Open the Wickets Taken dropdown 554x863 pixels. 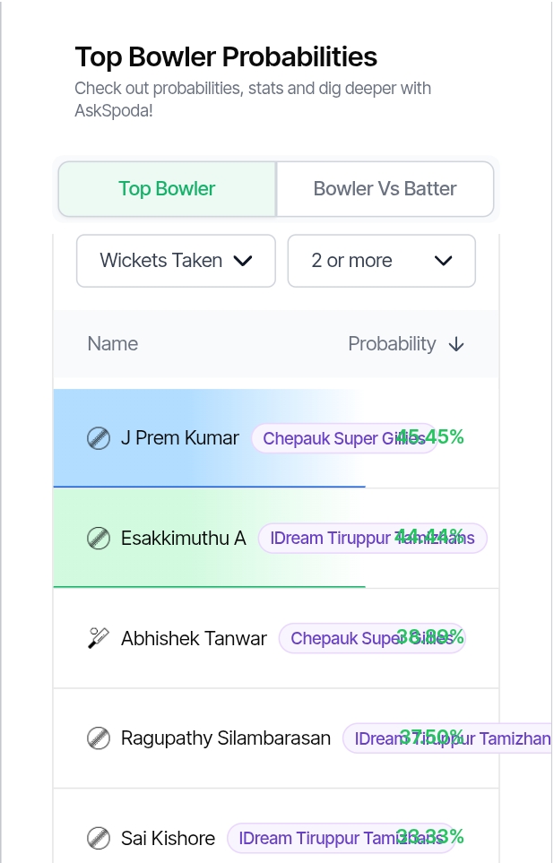point(176,261)
